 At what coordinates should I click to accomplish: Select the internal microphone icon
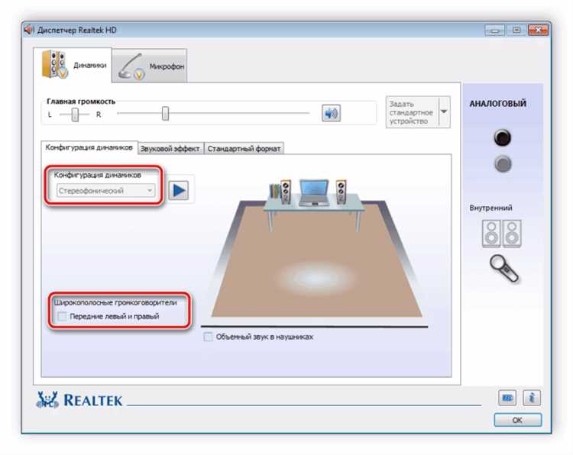pyautogui.click(x=504, y=269)
